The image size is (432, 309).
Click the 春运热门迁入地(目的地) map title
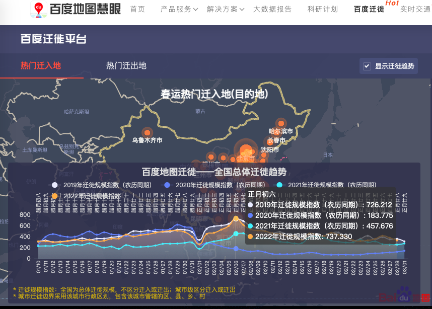click(214, 94)
